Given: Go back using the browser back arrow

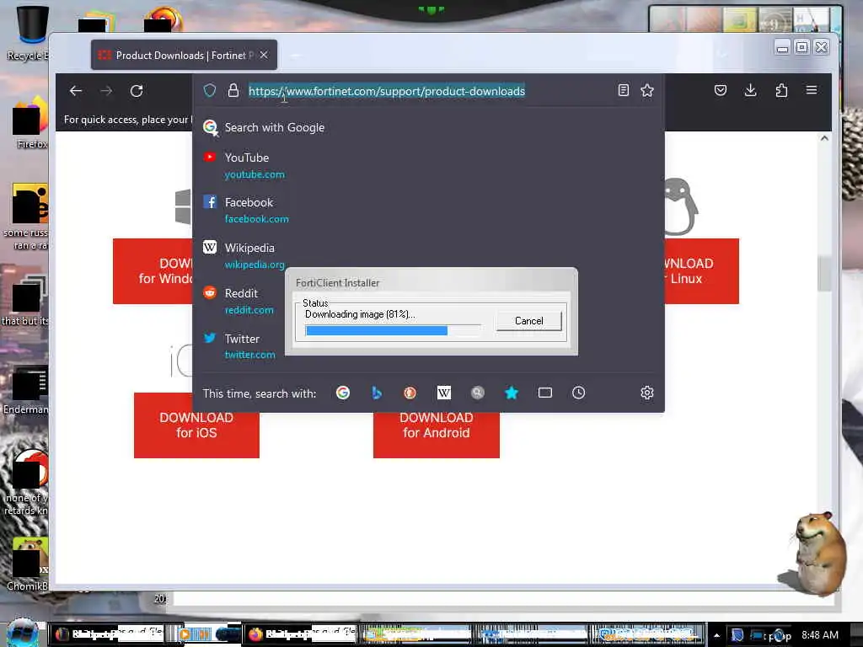Looking at the screenshot, I should tap(76, 91).
